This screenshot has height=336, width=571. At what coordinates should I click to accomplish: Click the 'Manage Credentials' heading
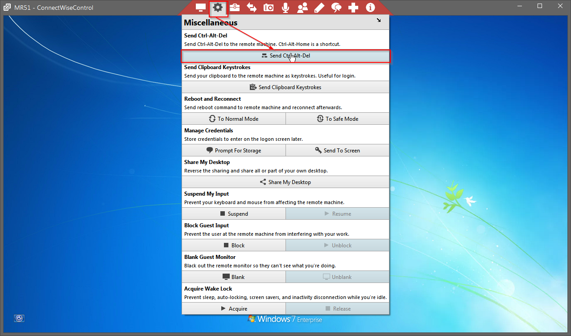(x=209, y=131)
